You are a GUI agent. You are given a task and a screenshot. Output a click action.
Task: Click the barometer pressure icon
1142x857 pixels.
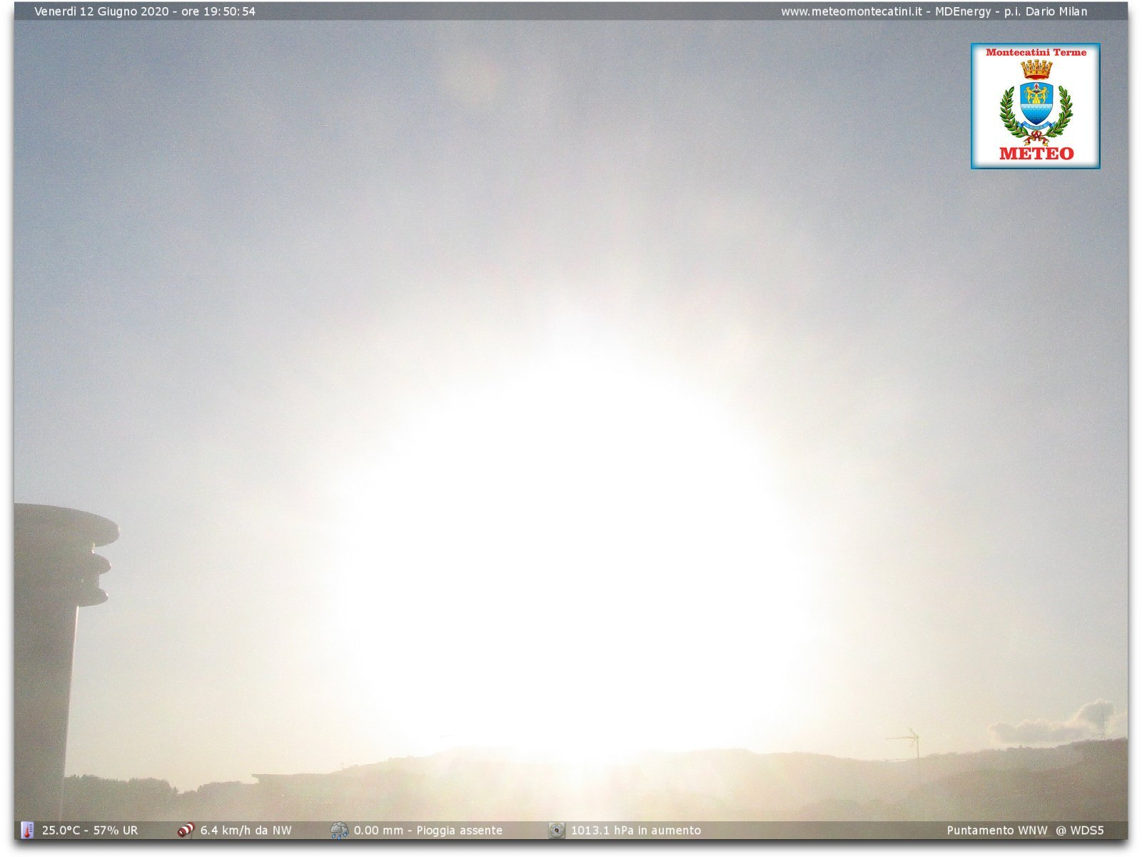point(557,830)
